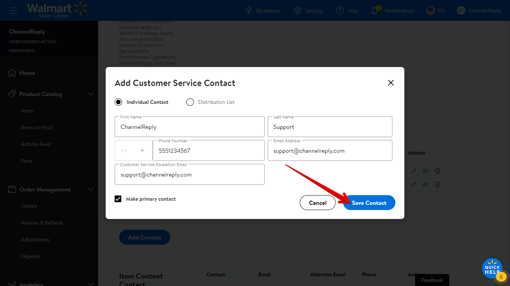This screenshot has width=510, height=286.
Task: Open the Help question mark
Action: [339, 10]
